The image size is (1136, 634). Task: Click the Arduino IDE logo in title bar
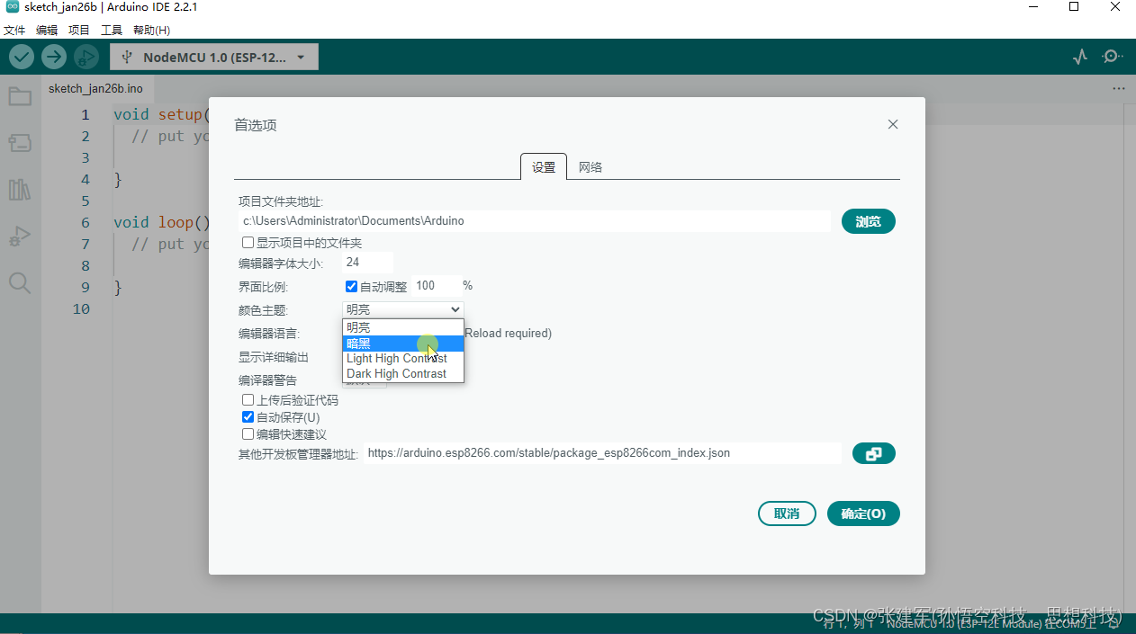click(12, 7)
